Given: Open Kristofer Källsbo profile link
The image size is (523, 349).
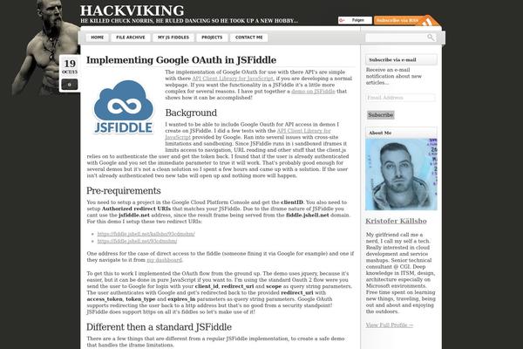Looking at the screenshot, I should pos(396,221).
